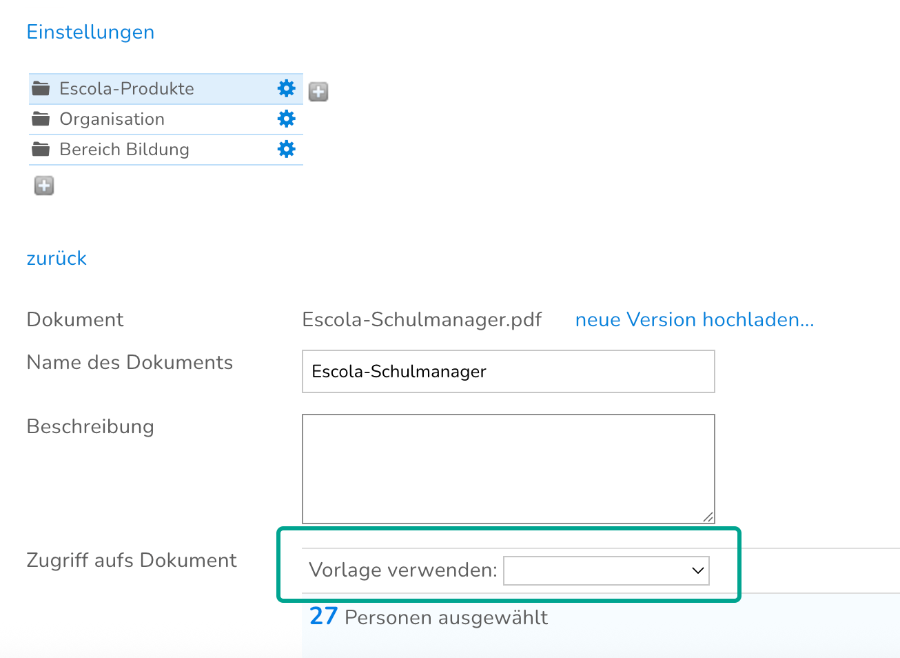Click the Dokument label

(x=75, y=319)
